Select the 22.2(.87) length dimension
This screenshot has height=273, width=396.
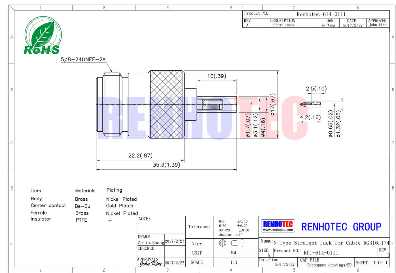[140, 156]
